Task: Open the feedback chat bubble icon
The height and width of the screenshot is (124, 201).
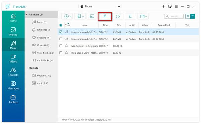Action: tap(170, 6)
